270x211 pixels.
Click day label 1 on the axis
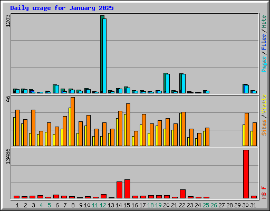point(17,205)
